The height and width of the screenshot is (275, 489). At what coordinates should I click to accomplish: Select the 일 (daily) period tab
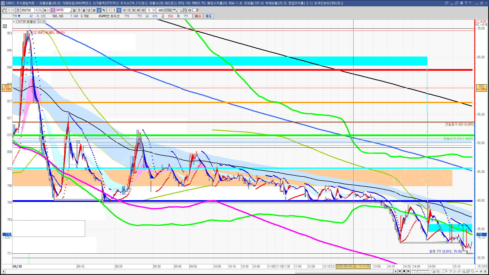tap(74, 10)
